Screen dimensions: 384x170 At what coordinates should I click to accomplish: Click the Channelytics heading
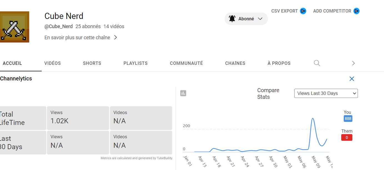tap(16, 78)
